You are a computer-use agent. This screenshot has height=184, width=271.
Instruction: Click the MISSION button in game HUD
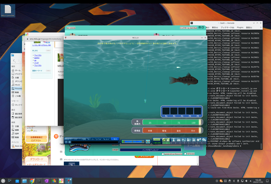157,140
